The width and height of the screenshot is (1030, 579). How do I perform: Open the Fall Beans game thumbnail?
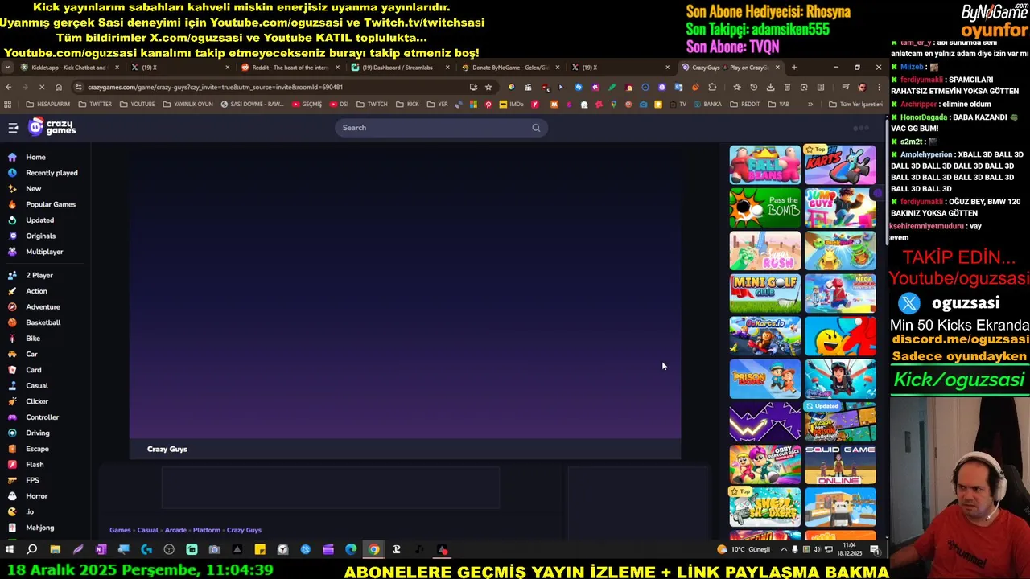(765, 165)
